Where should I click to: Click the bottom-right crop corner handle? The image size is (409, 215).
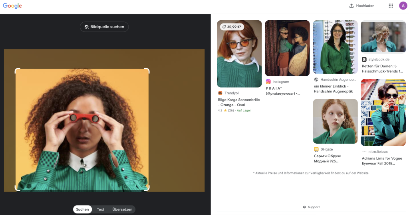[147, 189]
